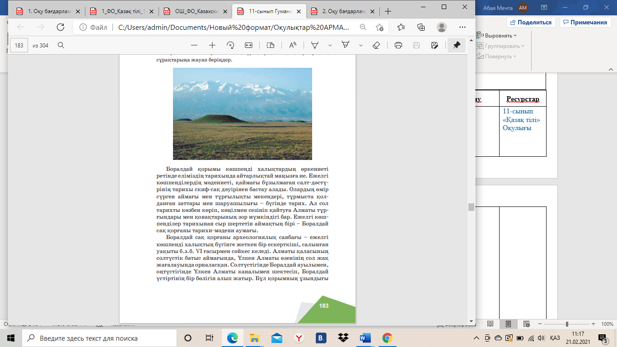Click the Word zoom slider
The image size is (617, 347).
[567, 324]
